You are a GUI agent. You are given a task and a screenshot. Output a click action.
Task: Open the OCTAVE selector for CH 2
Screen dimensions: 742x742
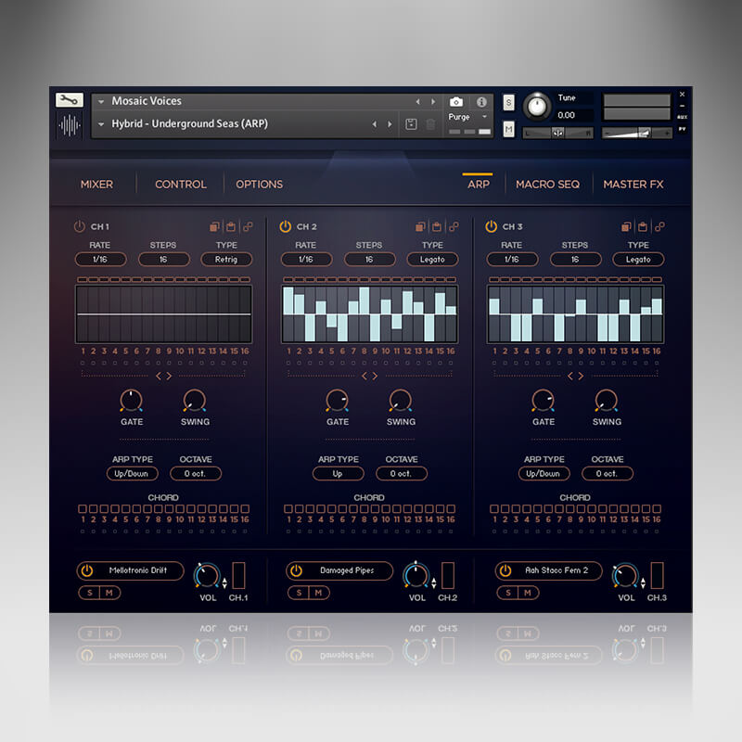point(401,473)
